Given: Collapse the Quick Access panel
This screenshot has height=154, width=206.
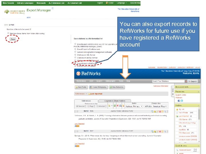Looking at the screenshot, I should click(198, 146).
